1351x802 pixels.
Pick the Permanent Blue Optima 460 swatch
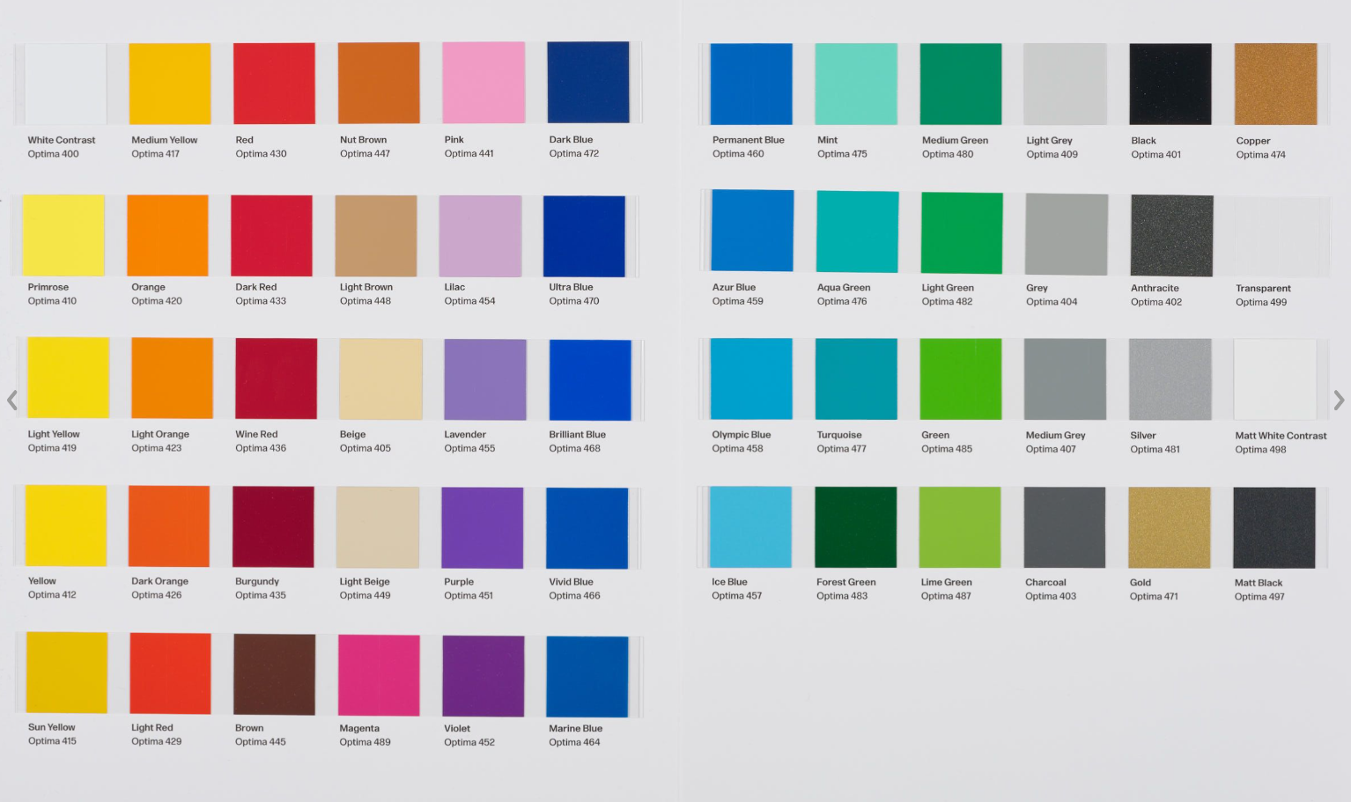point(751,84)
